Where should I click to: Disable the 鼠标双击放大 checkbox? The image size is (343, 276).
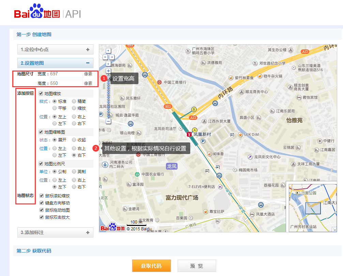pos(41,217)
